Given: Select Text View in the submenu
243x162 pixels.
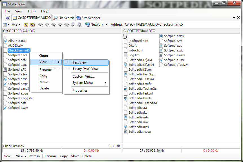Looking at the screenshot, I should click(x=86, y=62).
